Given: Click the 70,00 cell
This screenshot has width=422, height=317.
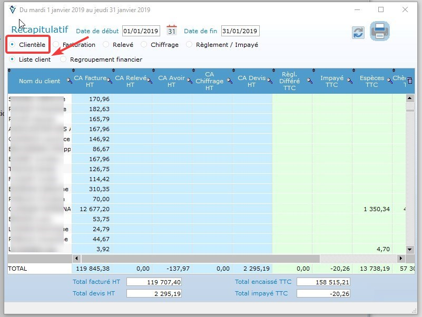Looking at the screenshot, I should pyautogui.click(x=92, y=199).
